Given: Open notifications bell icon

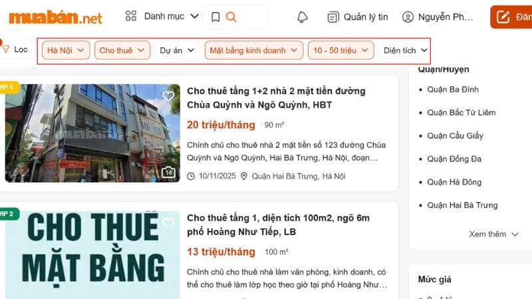Looking at the screenshot, I should pos(303,17).
